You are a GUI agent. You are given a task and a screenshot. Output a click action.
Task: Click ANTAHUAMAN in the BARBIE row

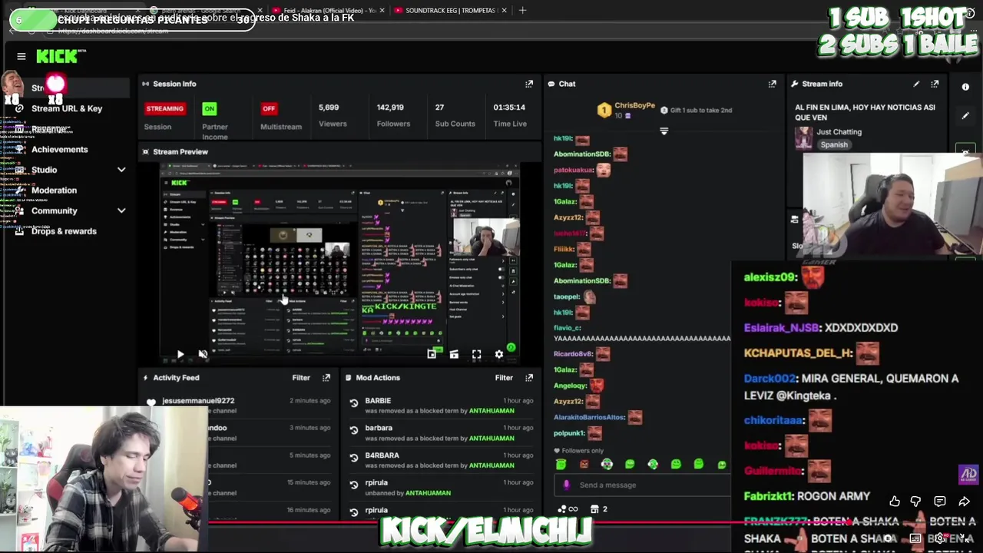(x=491, y=411)
